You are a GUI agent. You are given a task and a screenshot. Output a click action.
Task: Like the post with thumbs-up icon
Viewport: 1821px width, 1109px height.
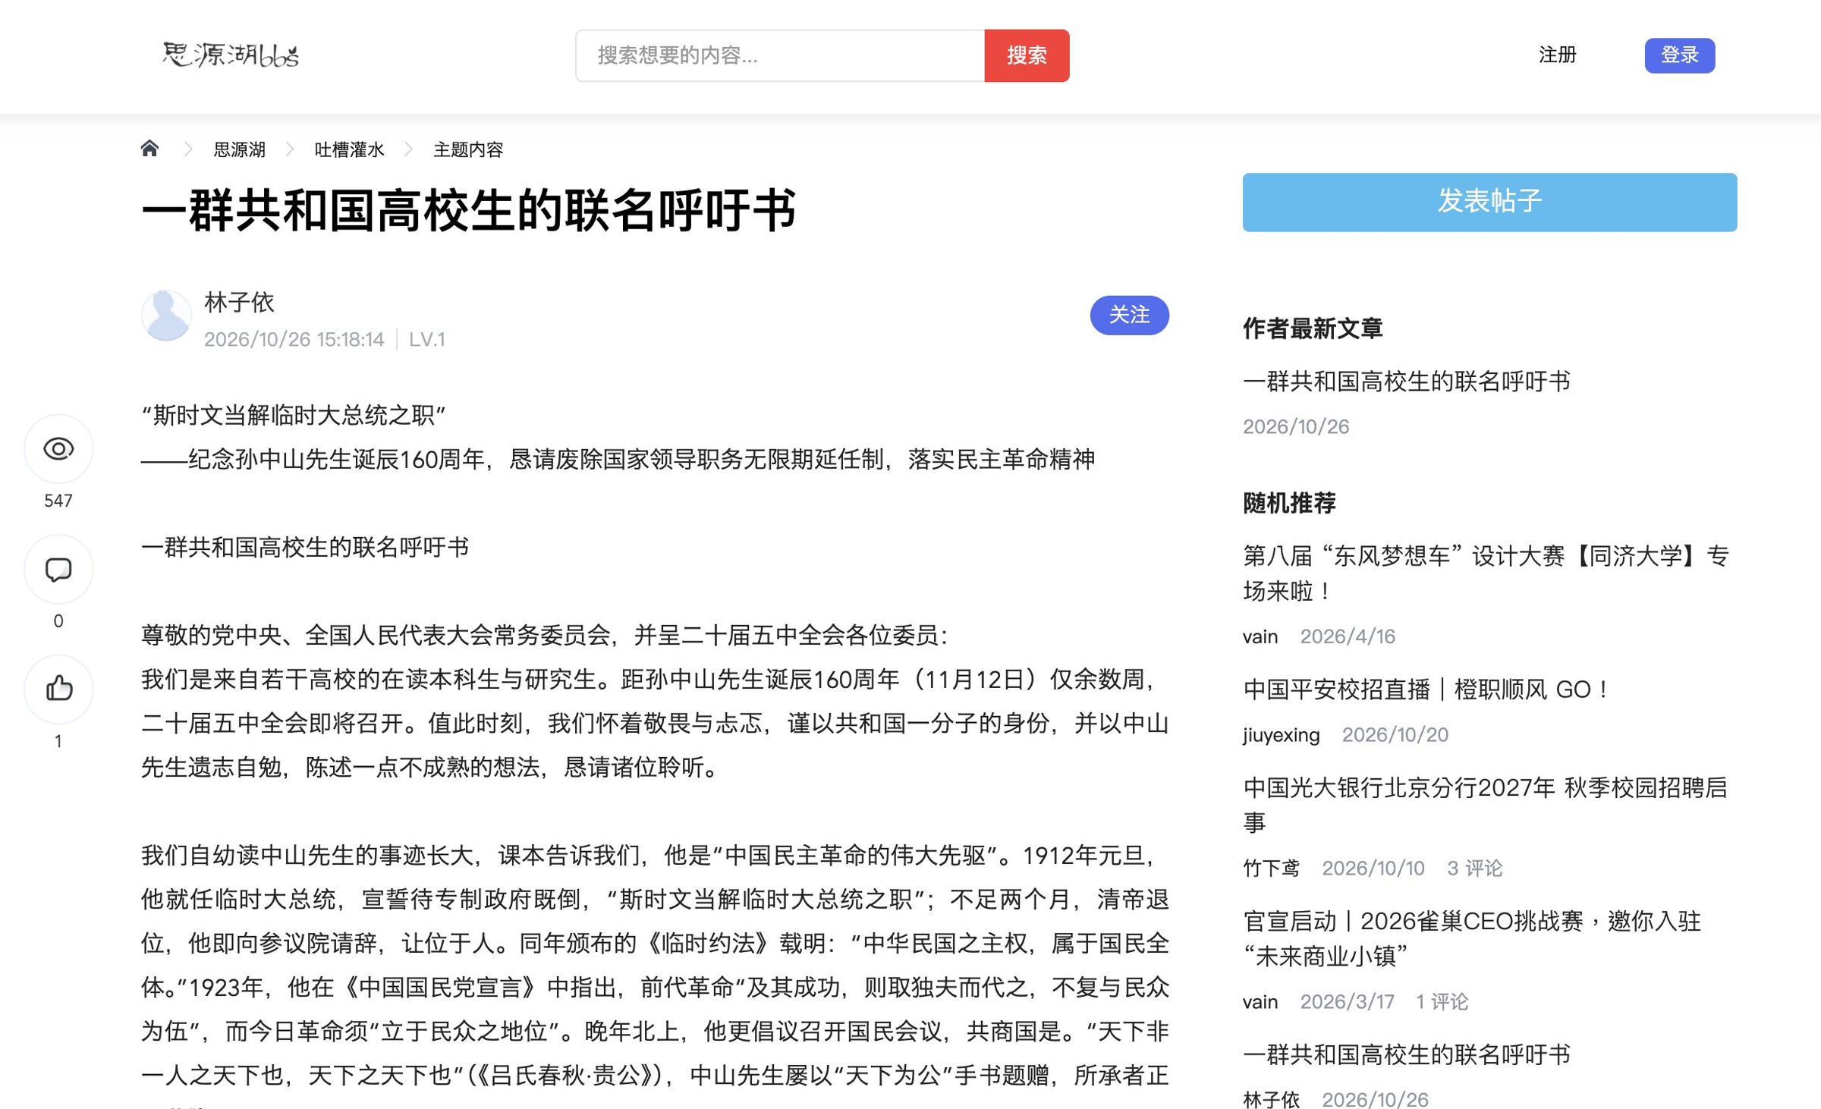(x=58, y=689)
